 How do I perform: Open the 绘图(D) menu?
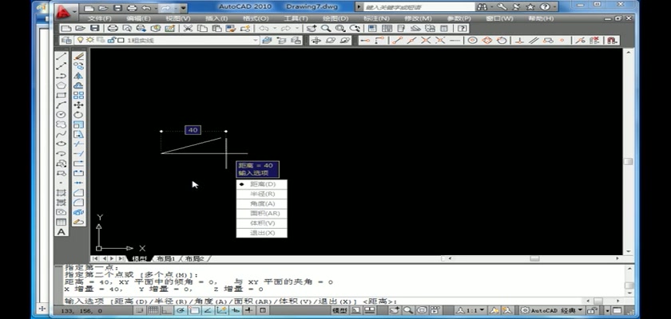click(x=335, y=19)
